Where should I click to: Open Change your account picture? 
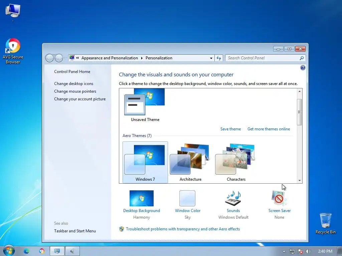tap(80, 99)
